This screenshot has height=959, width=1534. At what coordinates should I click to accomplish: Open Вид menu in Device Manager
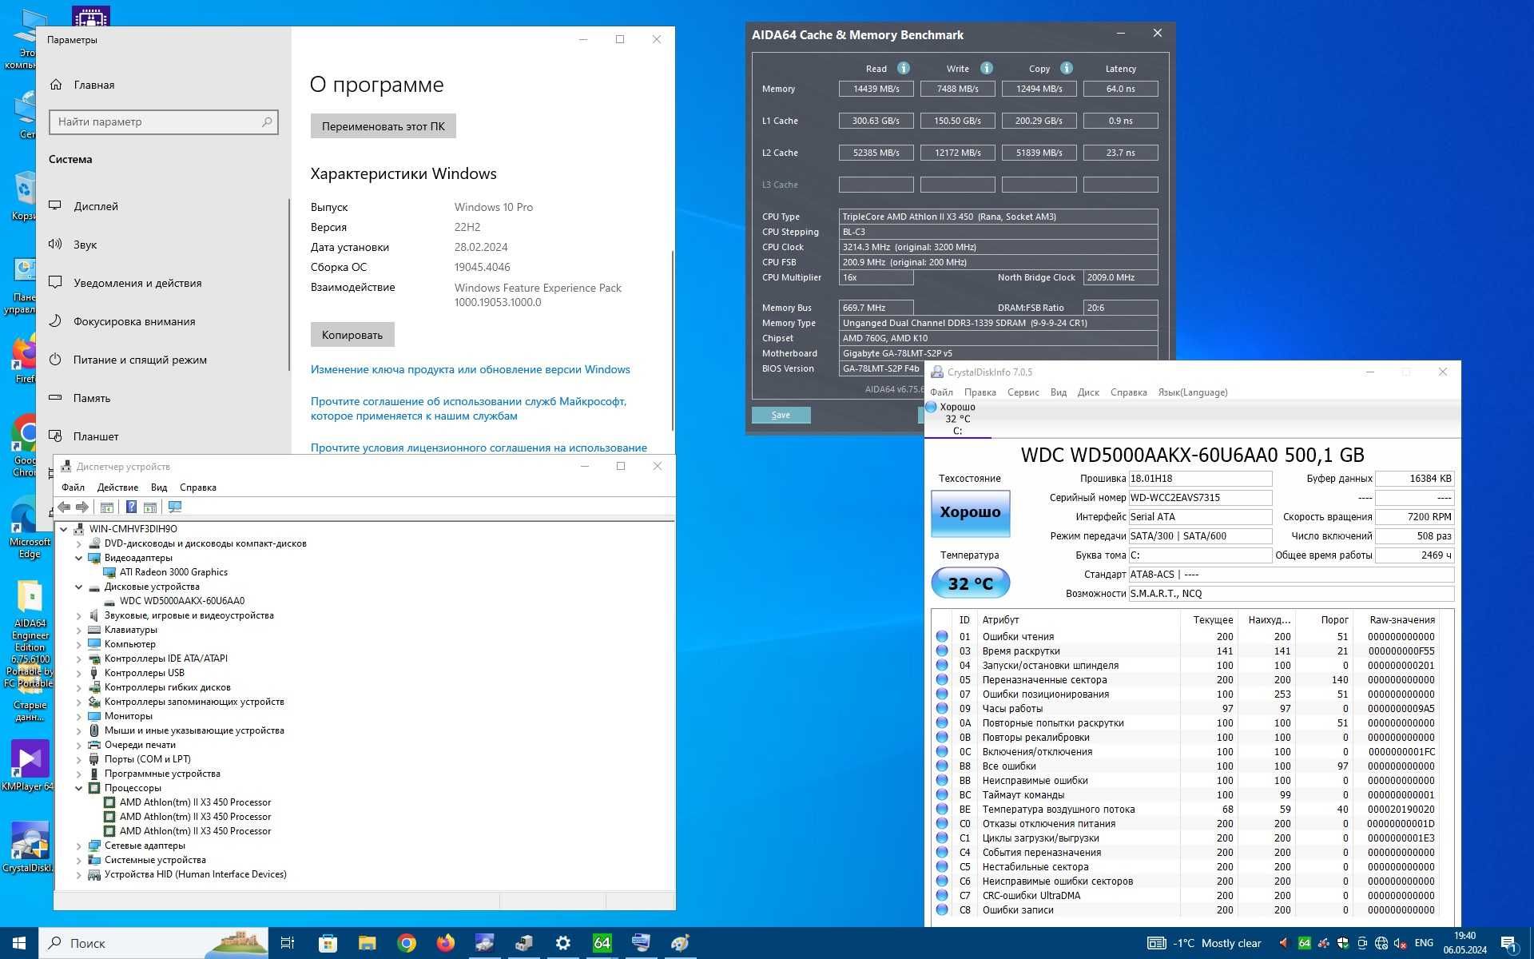click(x=159, y=487)
